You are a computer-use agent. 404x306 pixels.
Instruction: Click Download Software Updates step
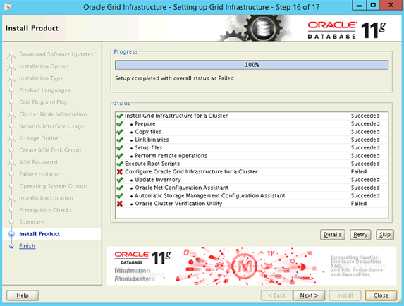coord(56,54)
